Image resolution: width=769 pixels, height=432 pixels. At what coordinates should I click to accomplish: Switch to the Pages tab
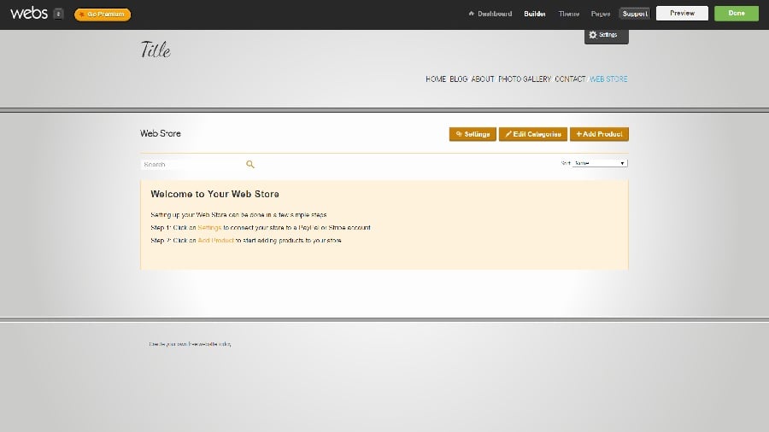pos(601,14)
